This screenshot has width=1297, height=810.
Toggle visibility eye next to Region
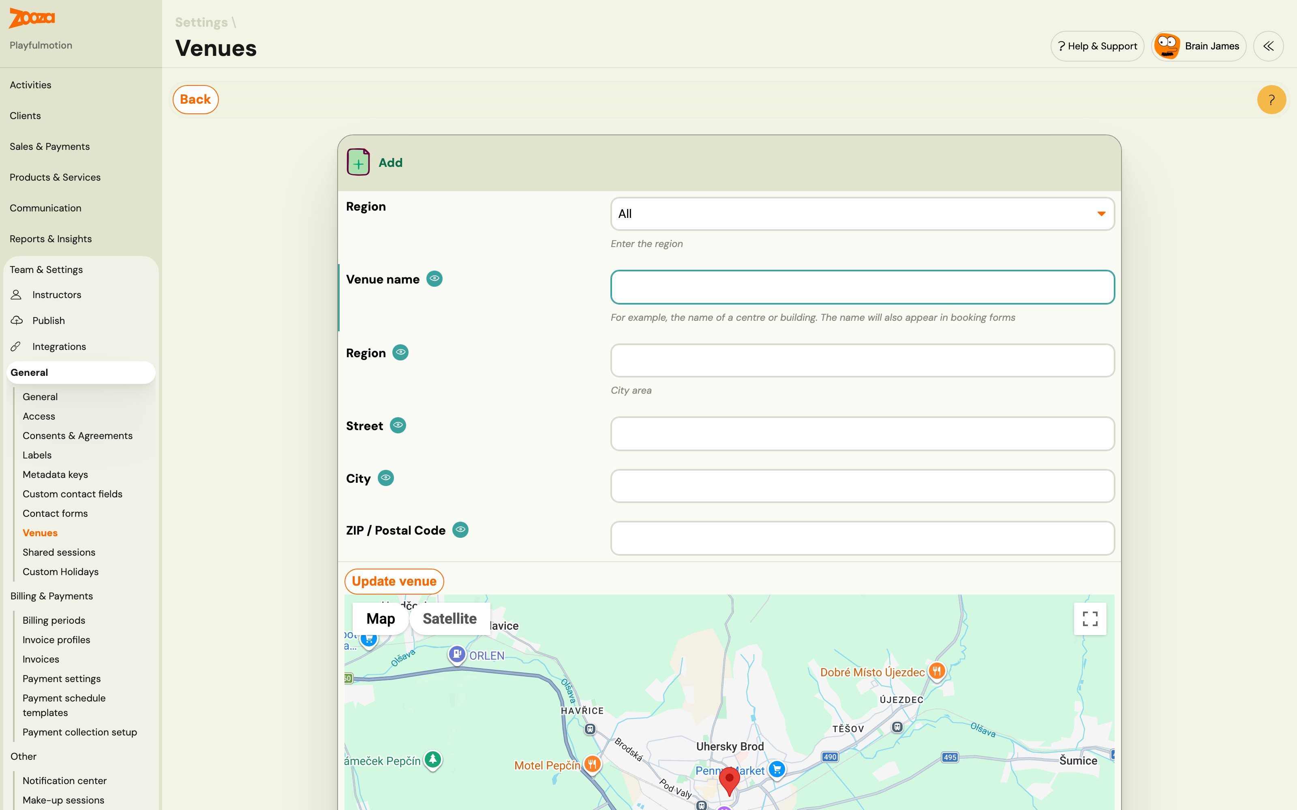400,352
